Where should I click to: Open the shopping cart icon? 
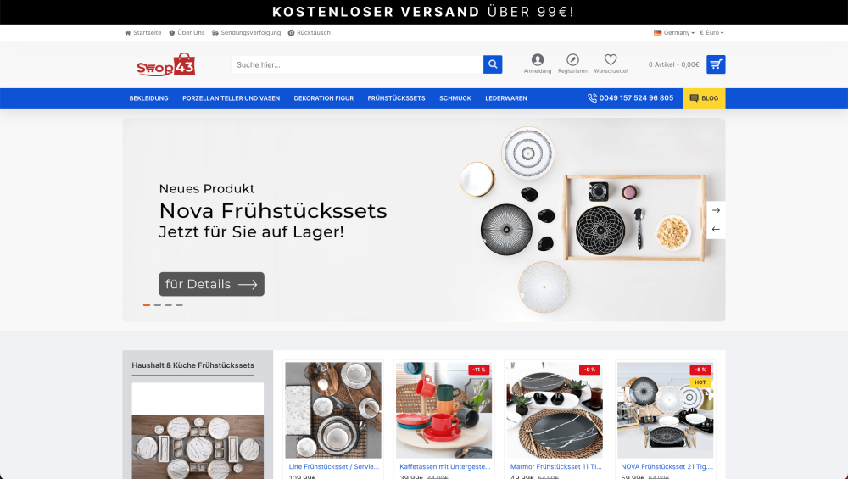pos(716,64)
